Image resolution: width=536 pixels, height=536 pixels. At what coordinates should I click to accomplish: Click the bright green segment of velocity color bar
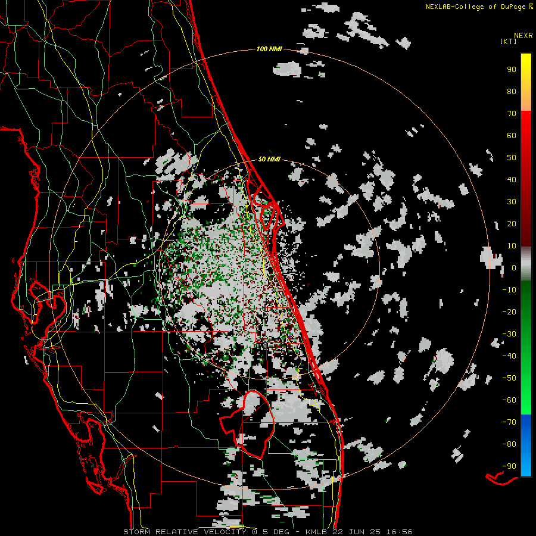526,348
